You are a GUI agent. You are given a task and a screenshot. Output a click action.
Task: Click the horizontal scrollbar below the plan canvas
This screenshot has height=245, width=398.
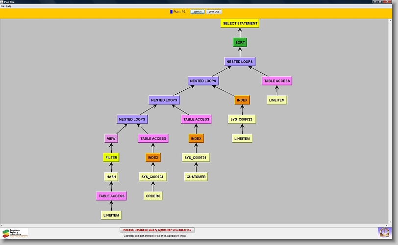click(x=196, y=225)
